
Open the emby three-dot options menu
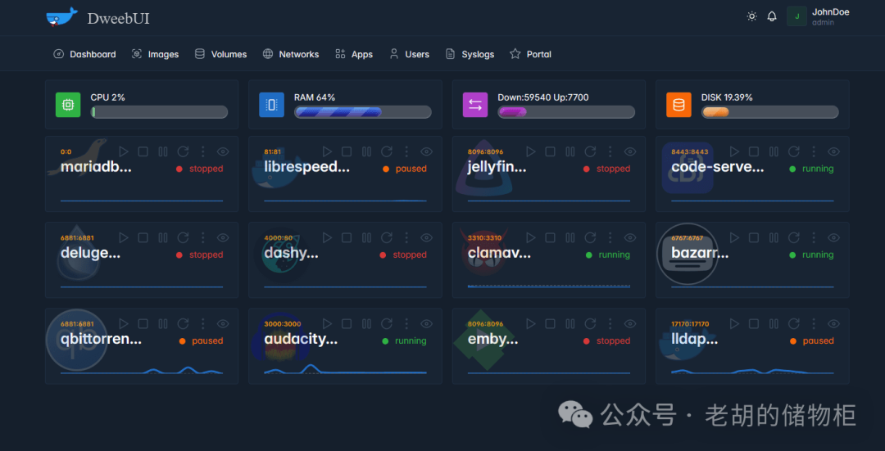tap(610, 323)
